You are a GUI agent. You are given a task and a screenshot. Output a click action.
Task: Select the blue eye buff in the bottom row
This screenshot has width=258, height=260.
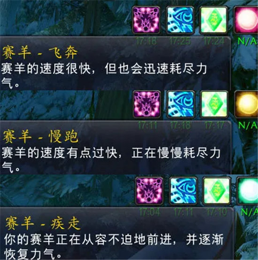tap(183, 191)
